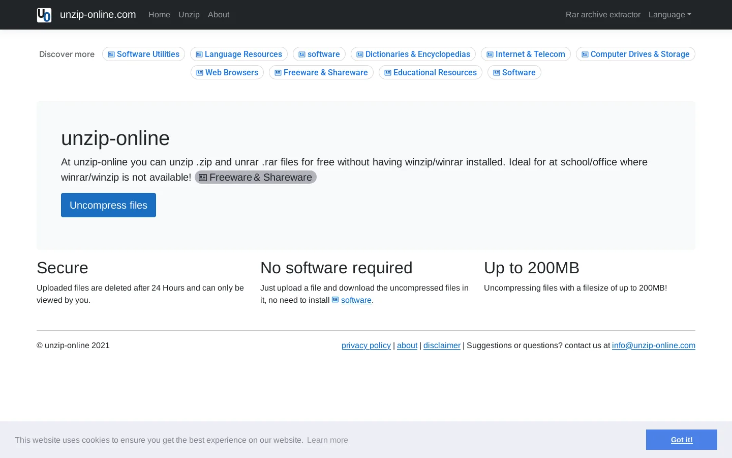The image size is (732, 458).
Task: Open the Web Browsers topic pill
Action: (x=227, y=72)
